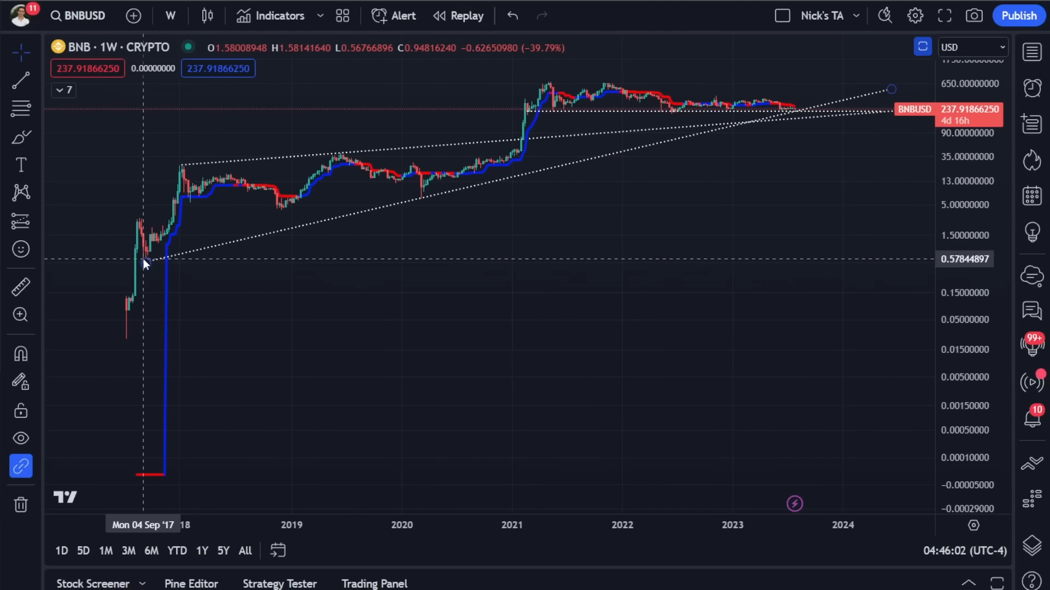The image size is (1050, 590).
Task: Start bar Replay mode
Action: click(x=458, y=16)
